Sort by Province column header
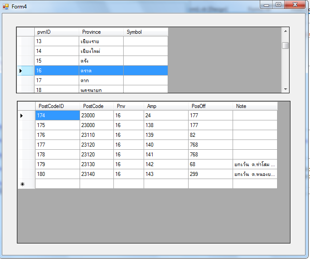 click(x=101, y=32)
